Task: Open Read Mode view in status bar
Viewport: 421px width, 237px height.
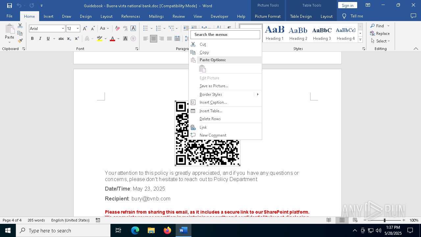Action: (x=329, y=220)
